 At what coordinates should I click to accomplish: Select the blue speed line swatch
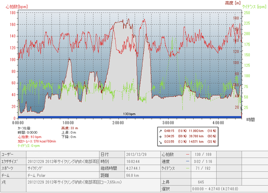point(188,161)
